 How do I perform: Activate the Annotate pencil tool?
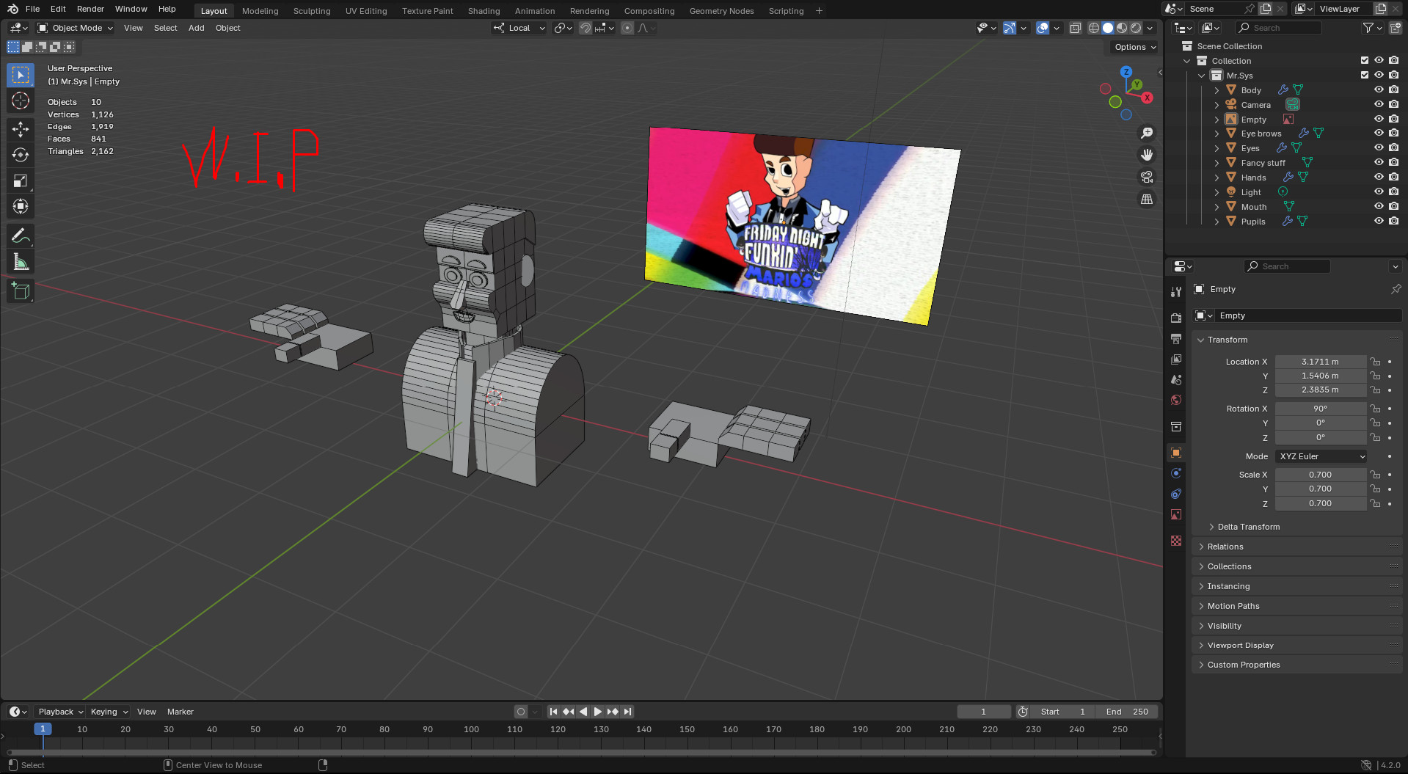click(21, 236)
